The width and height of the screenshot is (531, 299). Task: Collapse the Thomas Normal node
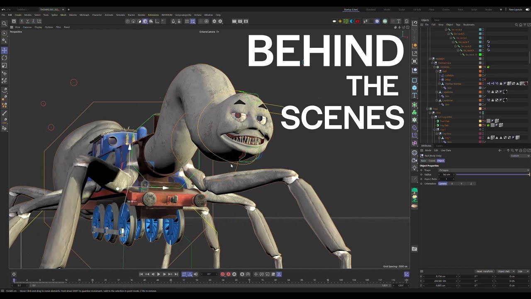pyautogui.click(x=440, y=84)
